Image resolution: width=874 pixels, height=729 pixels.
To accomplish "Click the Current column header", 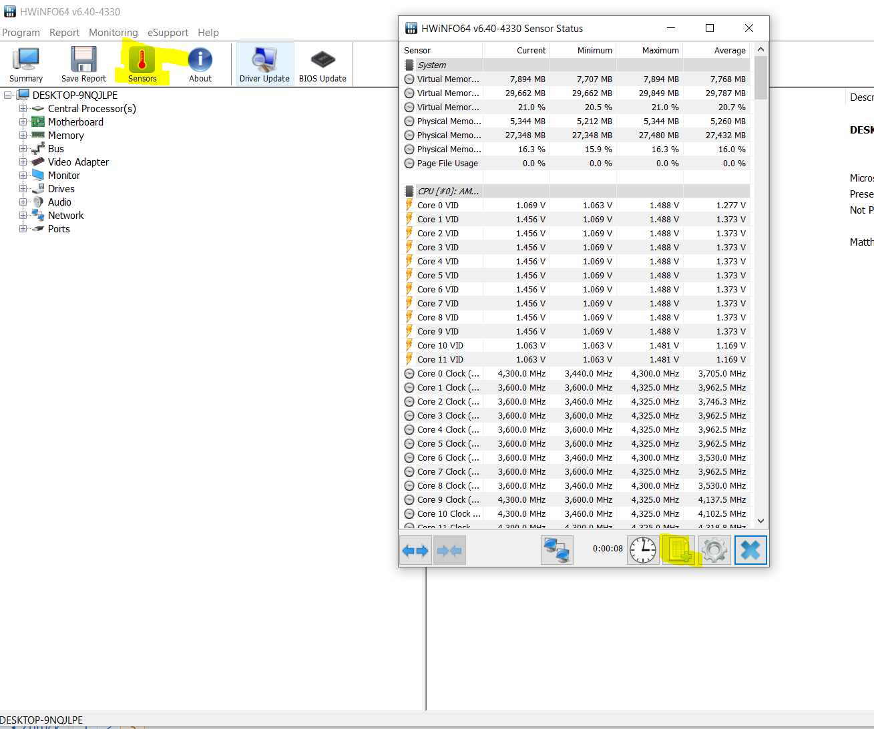I will point(516,50).
